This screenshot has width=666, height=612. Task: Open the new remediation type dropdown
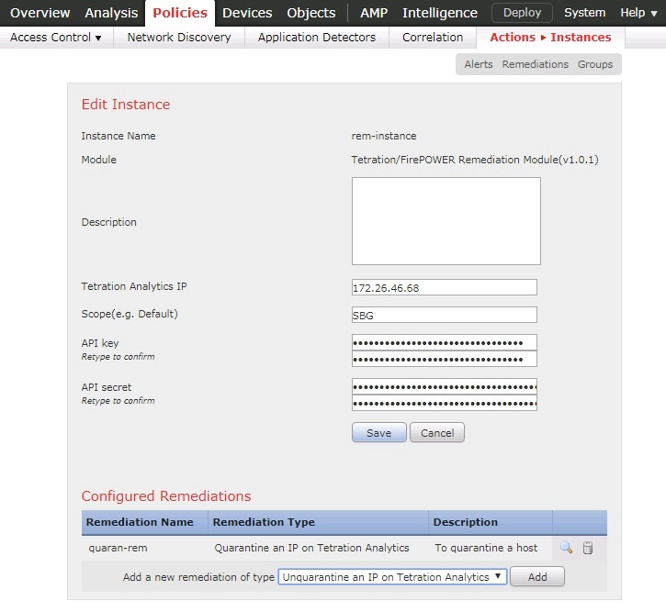(392, 577)
